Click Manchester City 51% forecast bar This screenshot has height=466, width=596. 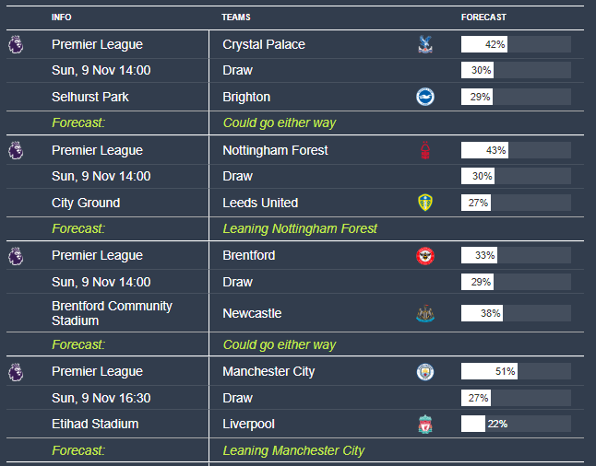(516, 372)
